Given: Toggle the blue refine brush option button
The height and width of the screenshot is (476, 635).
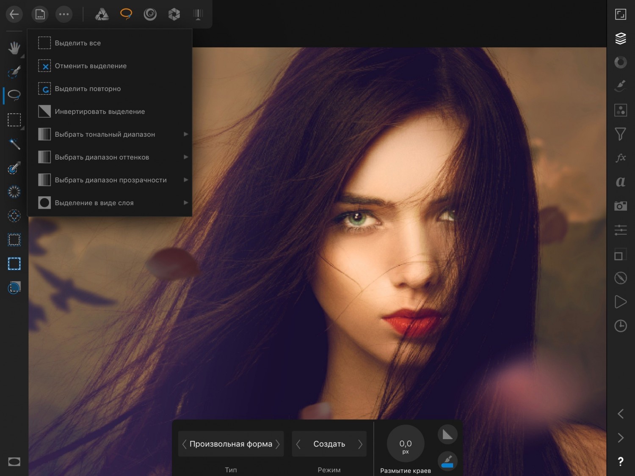Looking at the screenshot, I should tap(447, 461).
